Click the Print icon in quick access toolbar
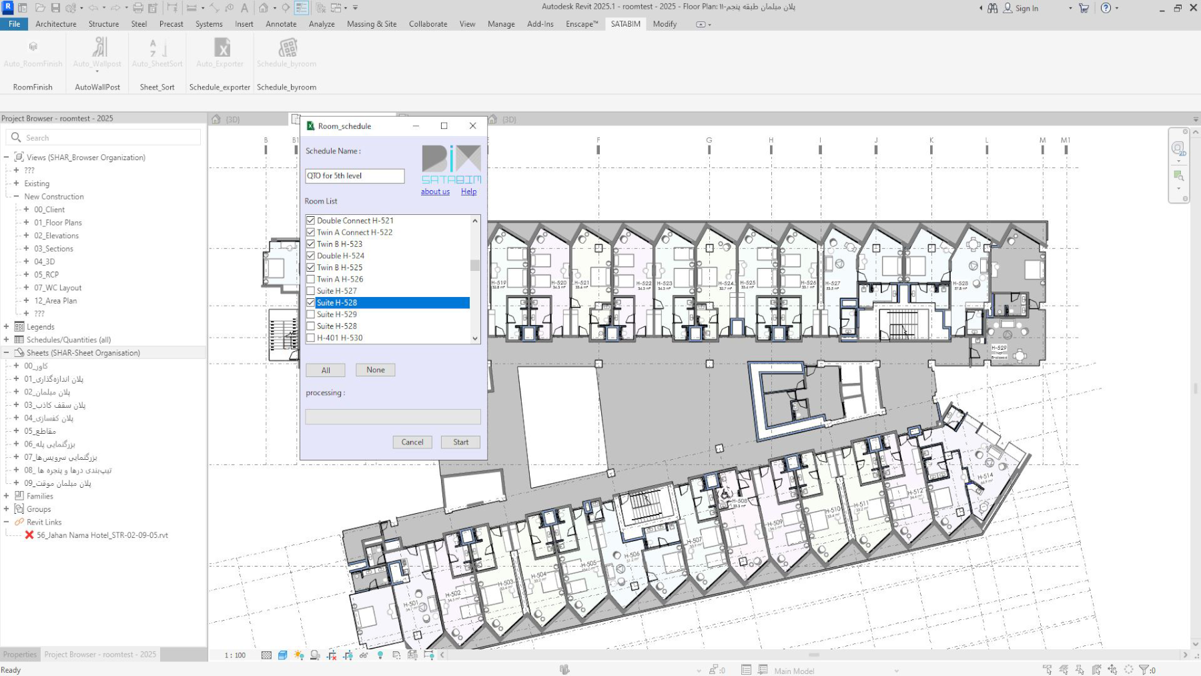This screenshot has width=1201, height=676. [137, 8]
